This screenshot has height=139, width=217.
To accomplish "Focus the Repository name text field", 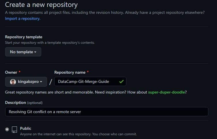I will tap(90, 81).
